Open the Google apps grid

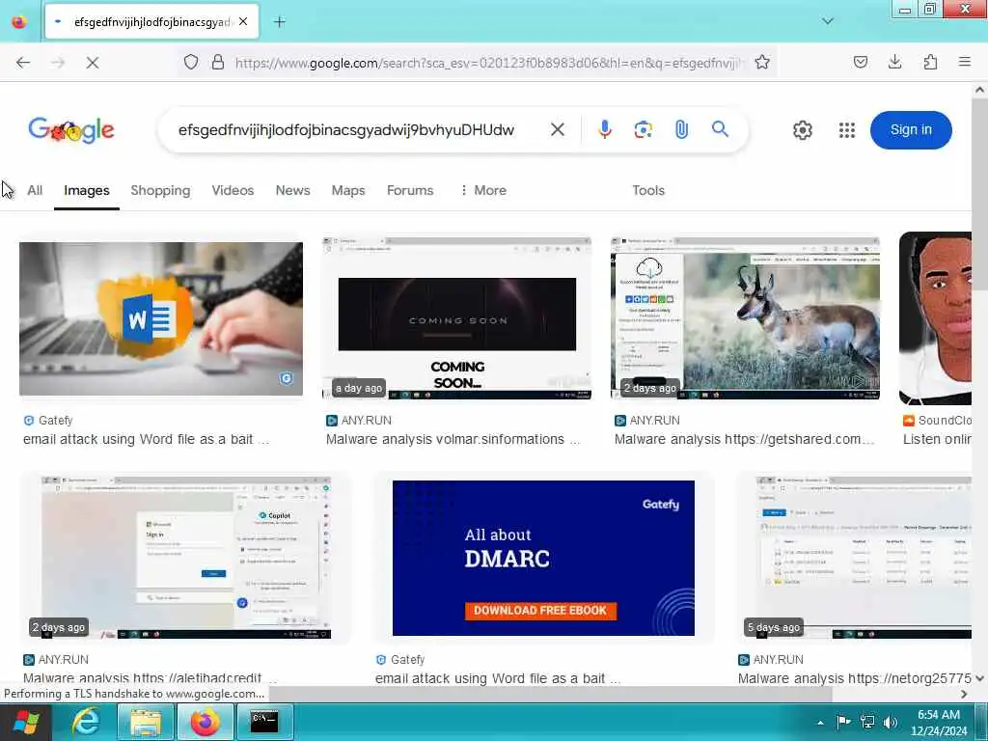(x=847, y=130)
